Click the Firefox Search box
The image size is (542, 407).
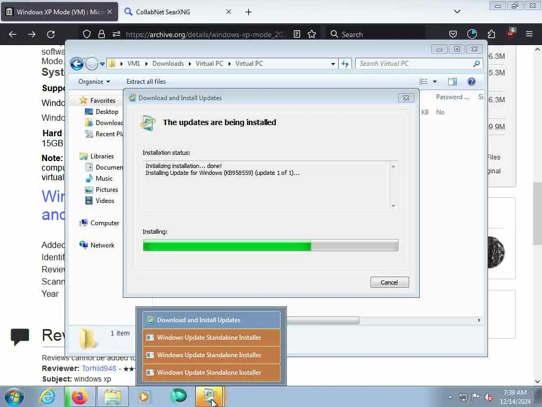376,34
